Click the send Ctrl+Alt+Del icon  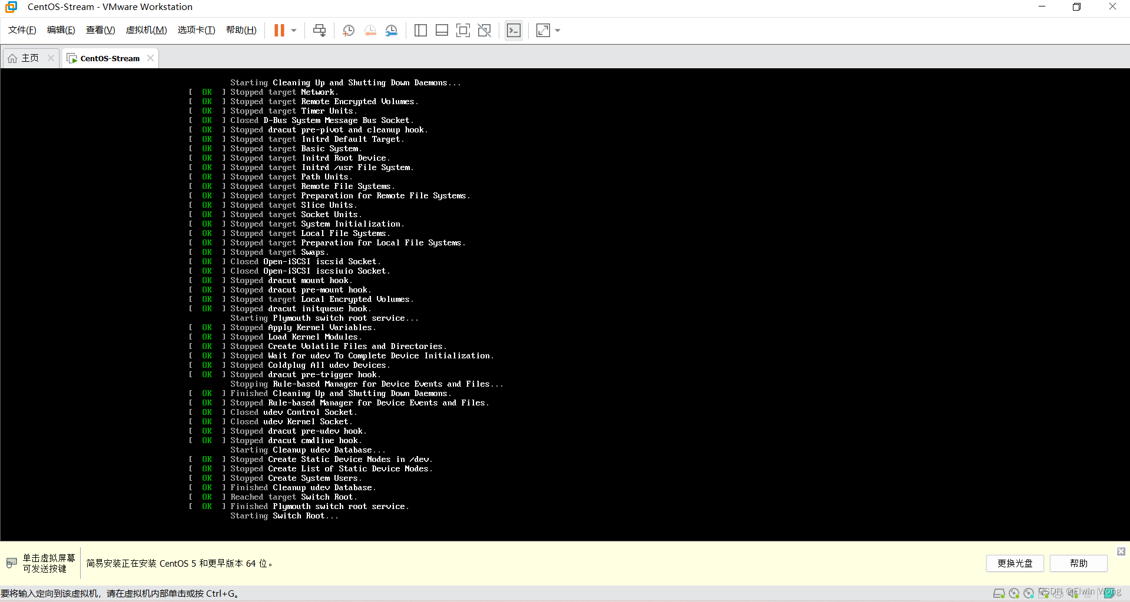pyautogui.click(x=319, y=30)
